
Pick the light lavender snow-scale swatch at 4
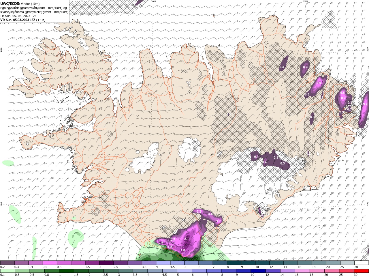pos(163,263)
